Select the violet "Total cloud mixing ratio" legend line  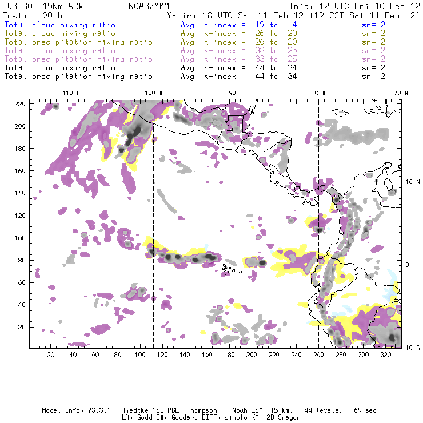pos(60,51)
